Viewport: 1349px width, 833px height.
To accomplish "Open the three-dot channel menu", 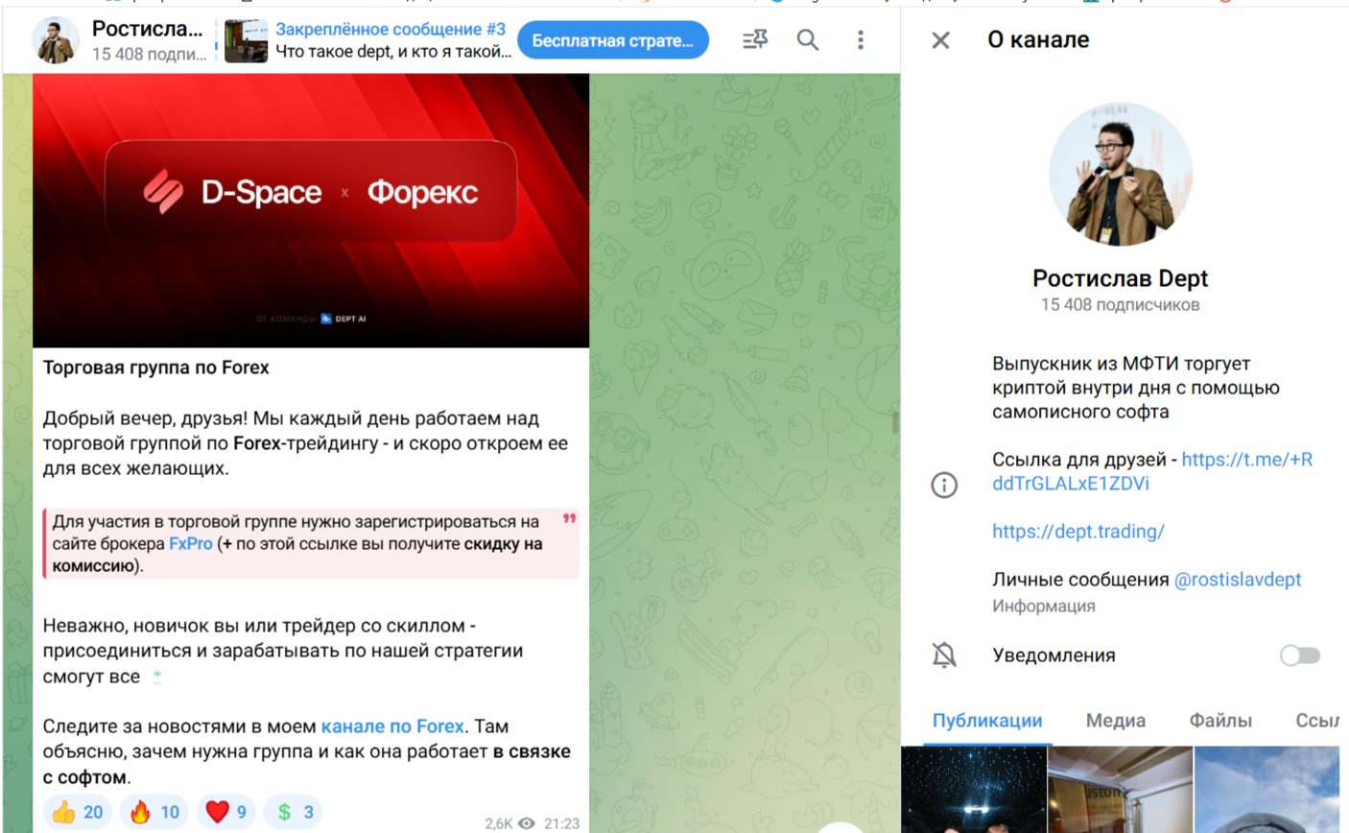I will (860, 39).
